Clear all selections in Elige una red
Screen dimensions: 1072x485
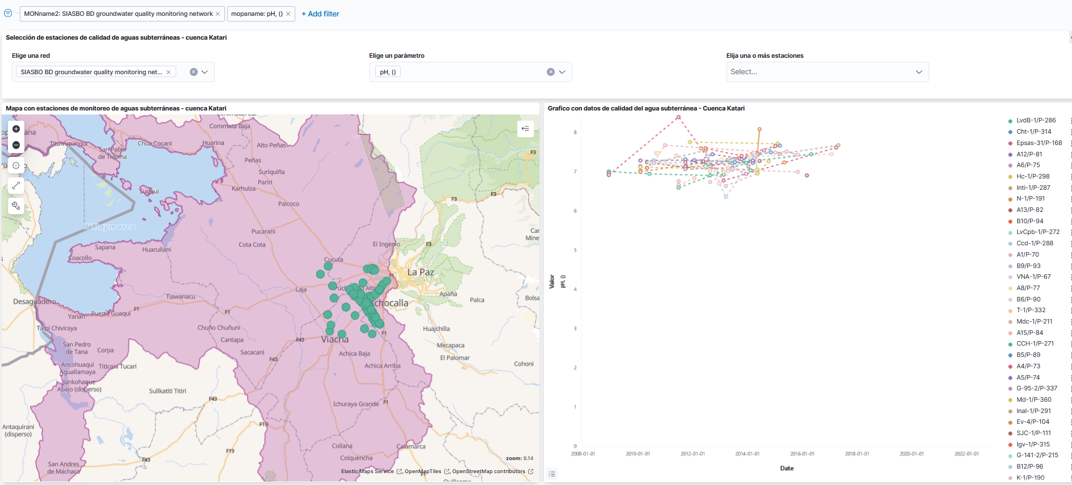(x=194, y=72)
